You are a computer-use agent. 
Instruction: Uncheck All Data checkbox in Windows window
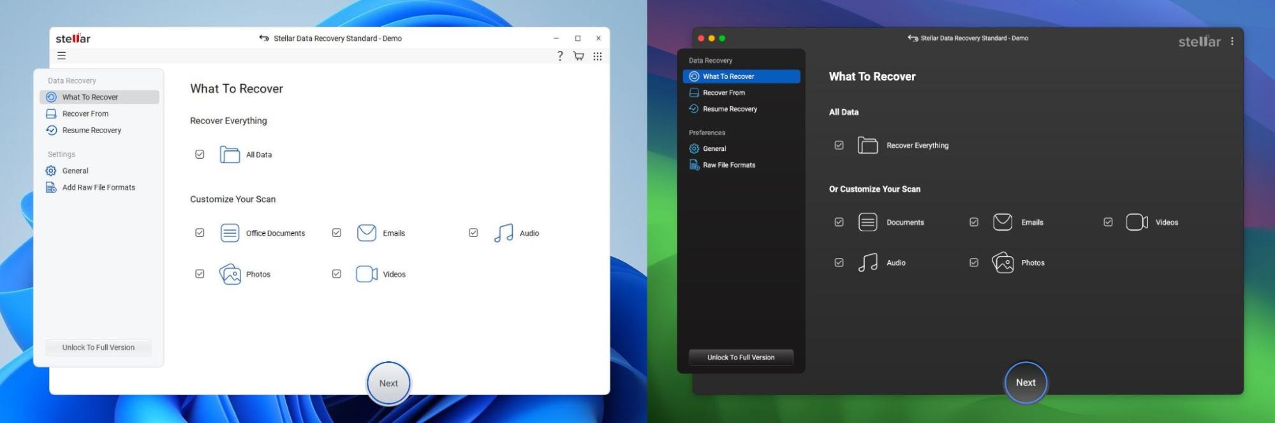click(x=200, y=154)
